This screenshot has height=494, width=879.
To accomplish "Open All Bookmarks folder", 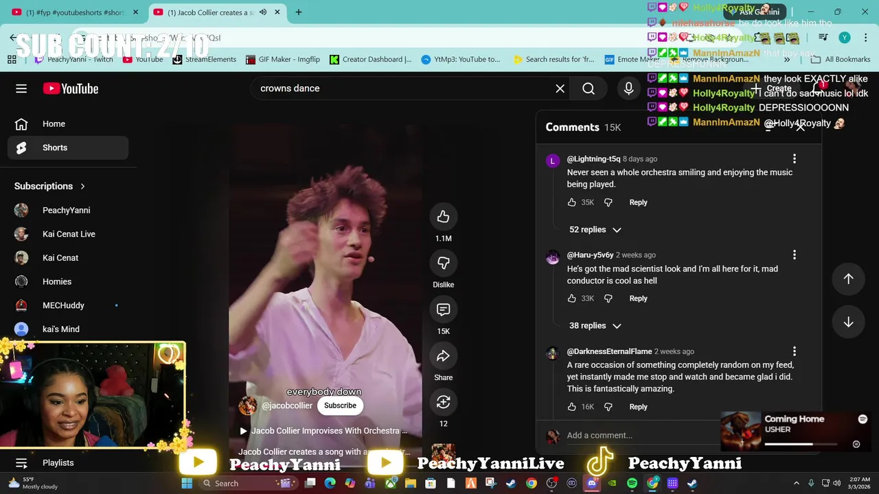I will (840, 60).
